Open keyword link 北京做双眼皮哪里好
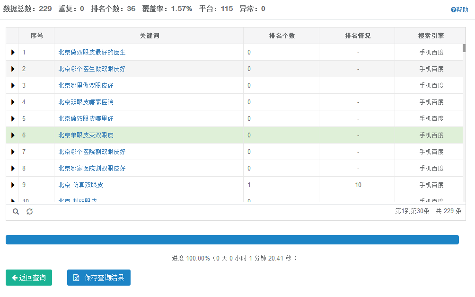The width and height of the screenshot is (475, 297). coord(86,118)
